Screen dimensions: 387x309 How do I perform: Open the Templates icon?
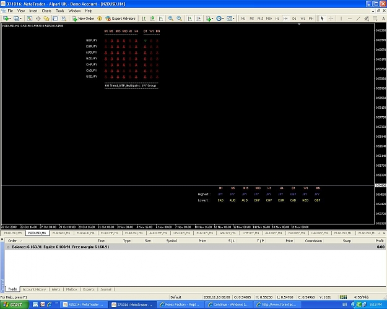click(229, 19)
